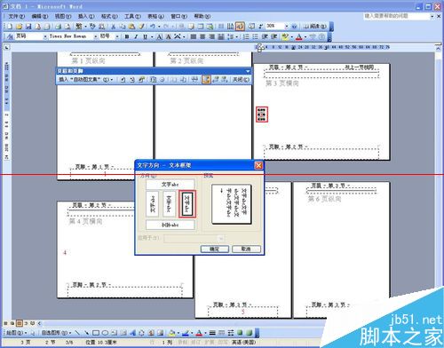Click the Insert Page Number icon on the header toolbar
Screen dimensions: 444x348
(123, 79)
